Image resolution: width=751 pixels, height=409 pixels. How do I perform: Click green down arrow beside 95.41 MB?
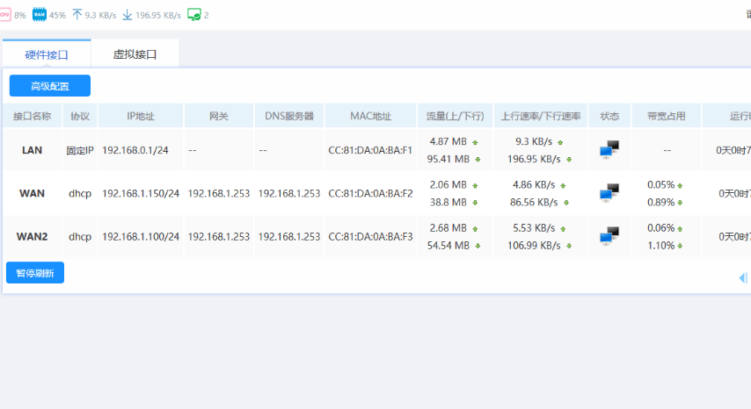(x=478, y=160)
